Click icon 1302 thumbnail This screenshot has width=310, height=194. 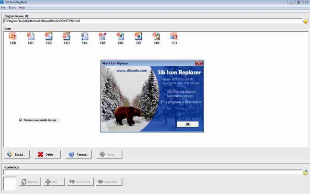tap(48, 37)
